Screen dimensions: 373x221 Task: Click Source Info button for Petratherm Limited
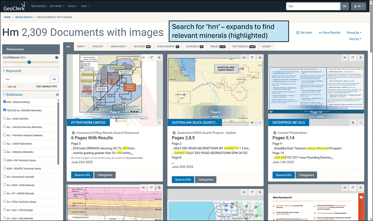pyautogui.click(x=82, y=175)
